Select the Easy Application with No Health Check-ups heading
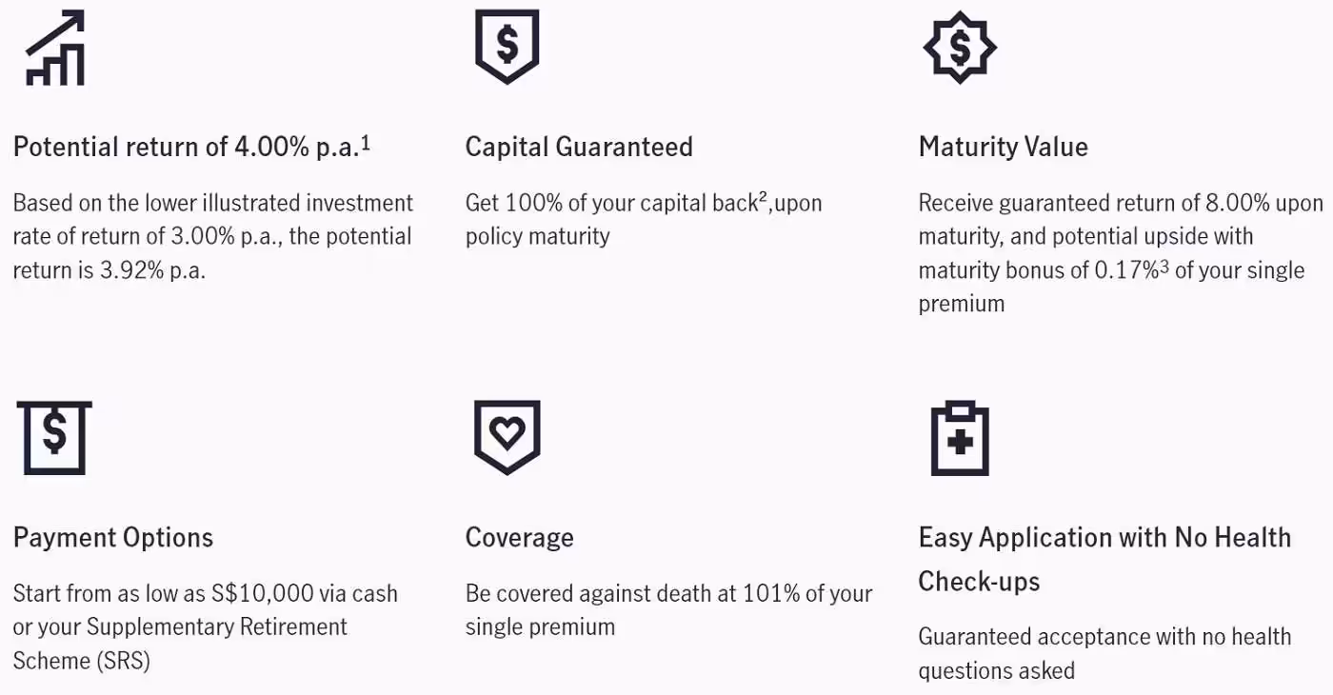The height and width of the screenshot is (695, 1333). tap(1104, 559)
